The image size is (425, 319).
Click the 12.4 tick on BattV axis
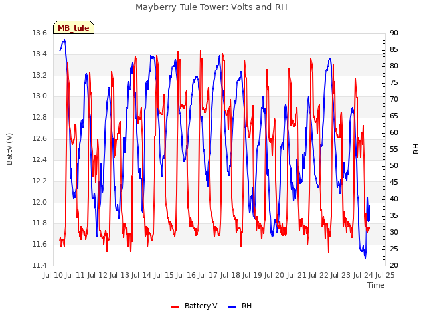40,159
